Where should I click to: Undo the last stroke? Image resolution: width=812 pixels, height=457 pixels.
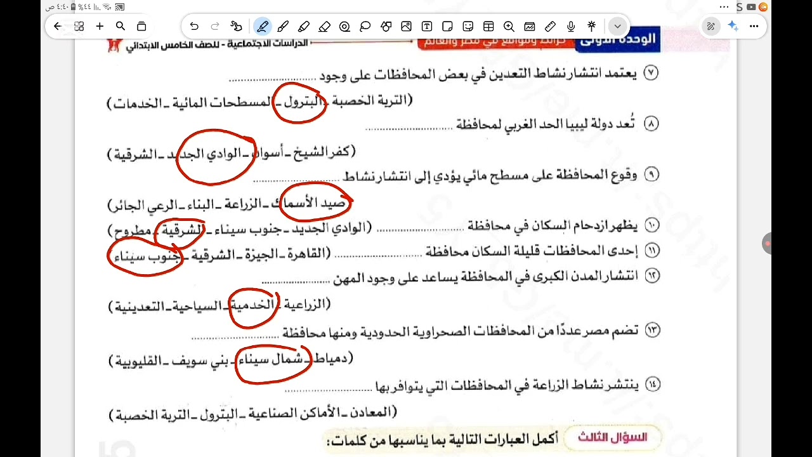(x=194, y=27)
